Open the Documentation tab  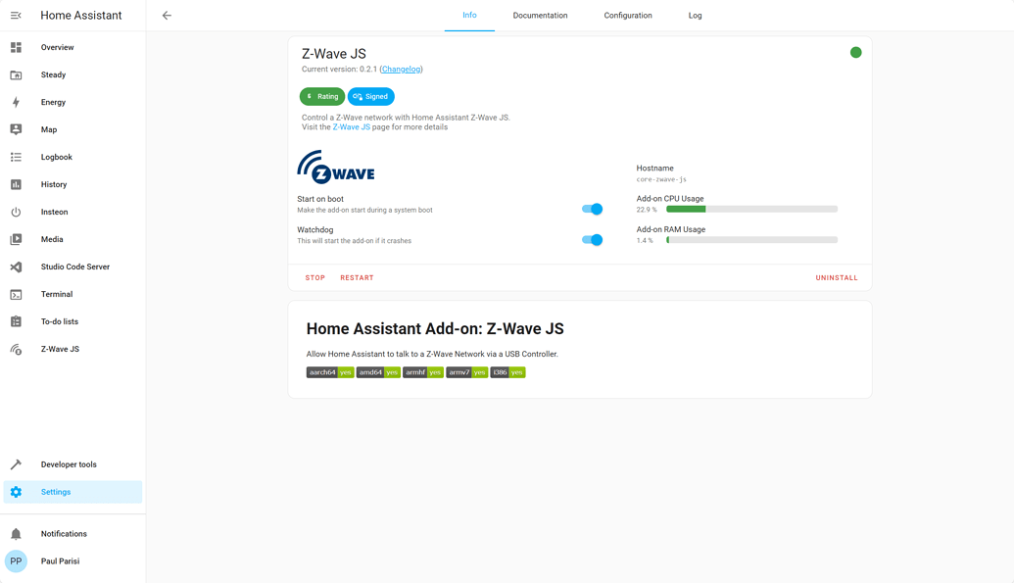coord(538,16)
